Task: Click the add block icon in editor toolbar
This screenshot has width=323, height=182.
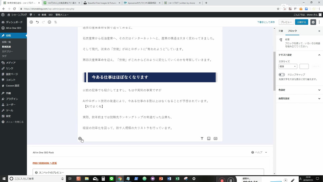Action: pyautogui.click(x=31, y=22)
